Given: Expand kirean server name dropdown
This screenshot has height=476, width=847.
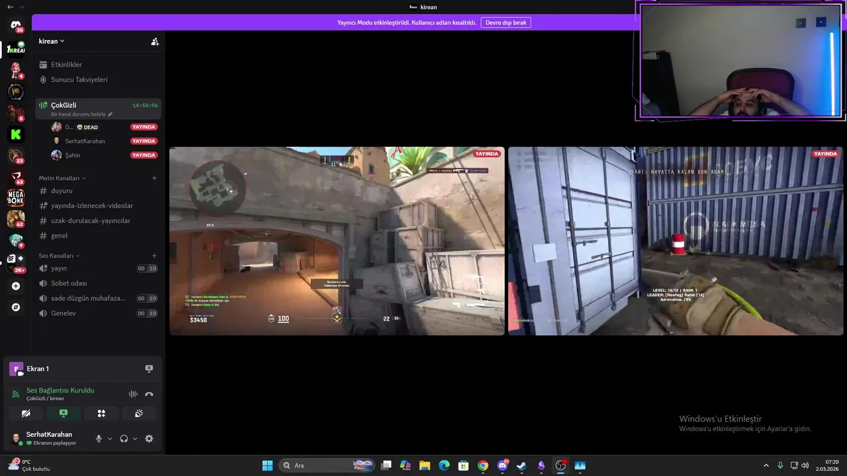Looking at the screenshot, I should pos(52,41).
